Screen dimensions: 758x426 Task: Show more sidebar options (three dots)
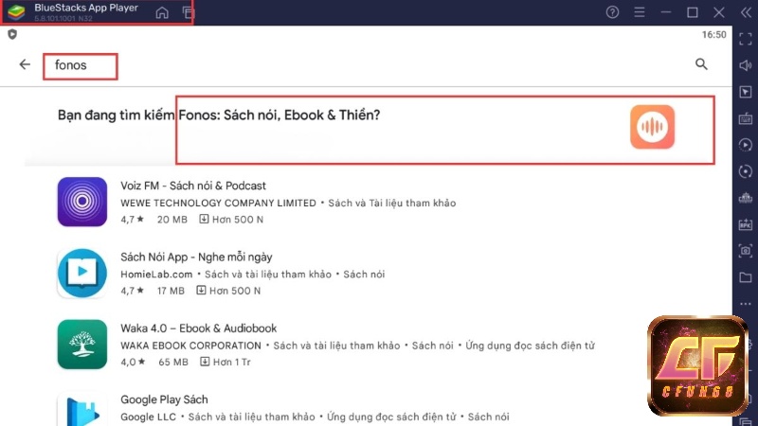[x=746, y=304]
